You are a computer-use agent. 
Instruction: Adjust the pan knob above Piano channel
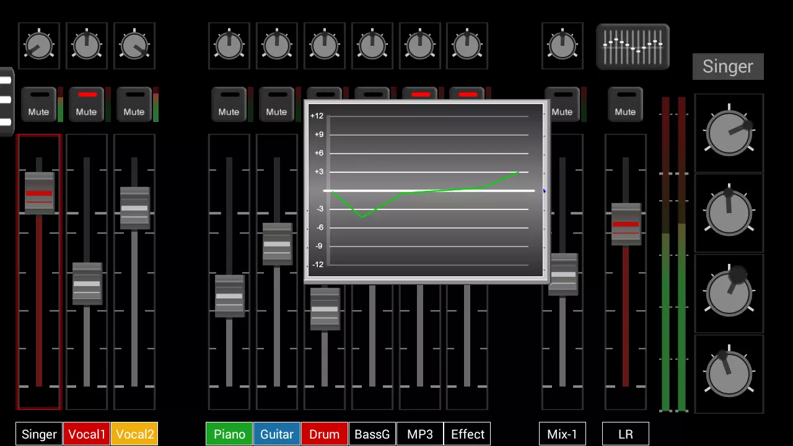229,46
